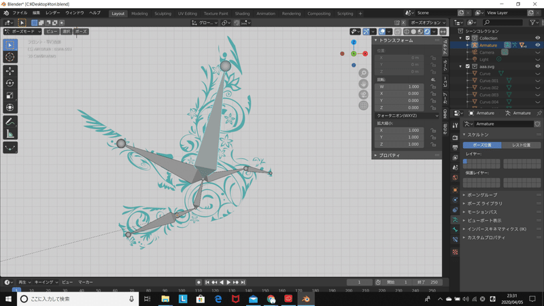
Task: Jump to timeline start frame
Action: [x=207, y=282]
